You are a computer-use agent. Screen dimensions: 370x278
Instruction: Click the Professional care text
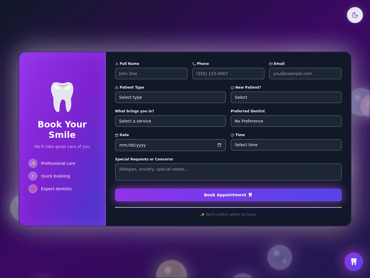(x=58, y=163)
